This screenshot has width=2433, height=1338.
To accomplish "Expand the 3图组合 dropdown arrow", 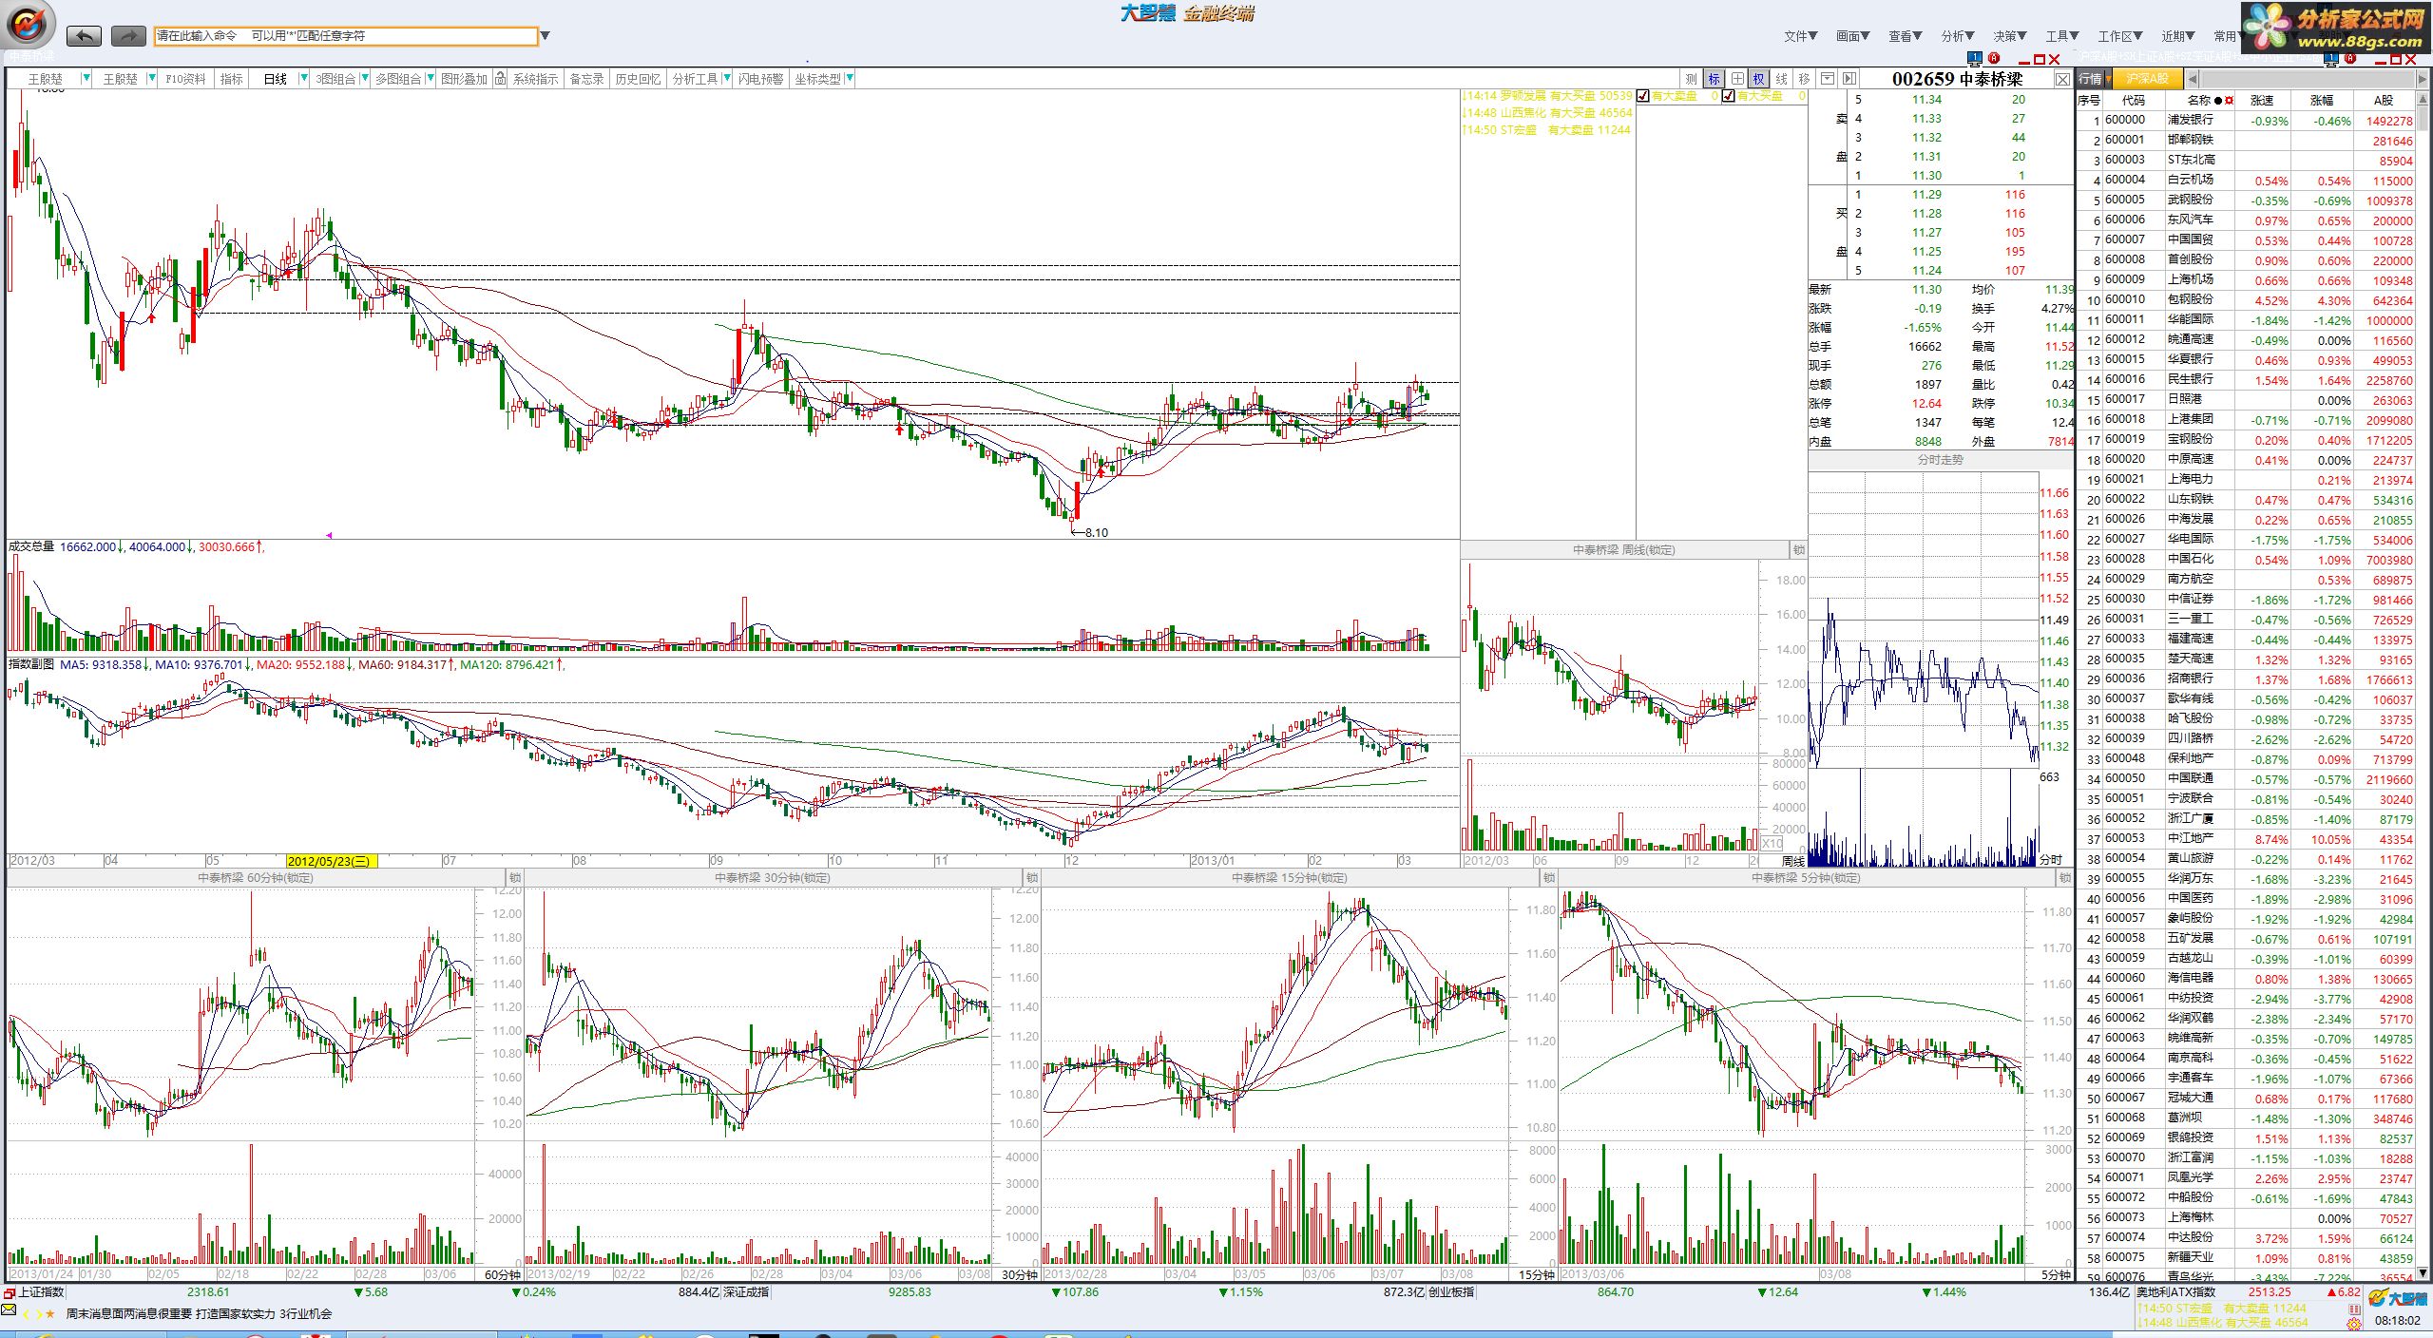I will pyautogui.click(x=364, y=79).
